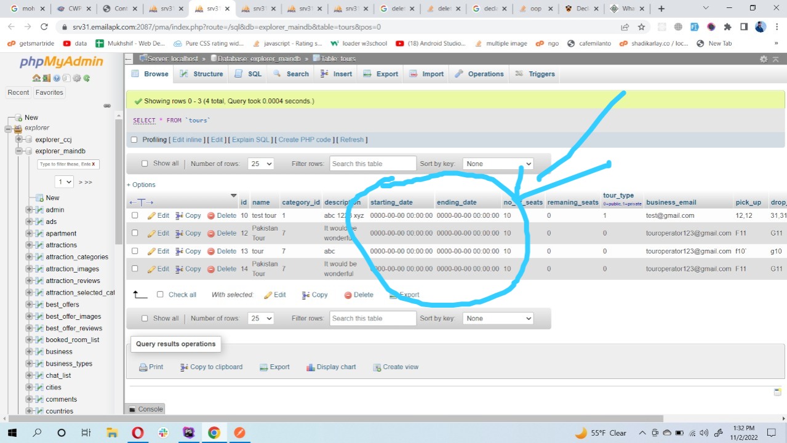
Task: Tick the Check all checkbox
Action: (160, 295)
